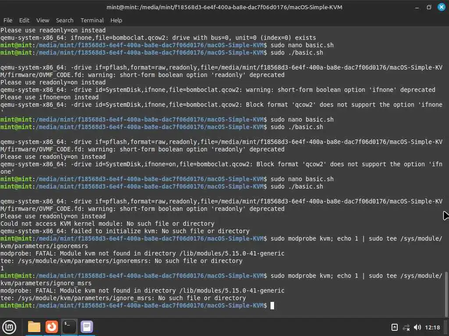Click the terminal vertical scrollbar thumb
Viewport: 449px width, 336px height.
click(x=446, y=294)
